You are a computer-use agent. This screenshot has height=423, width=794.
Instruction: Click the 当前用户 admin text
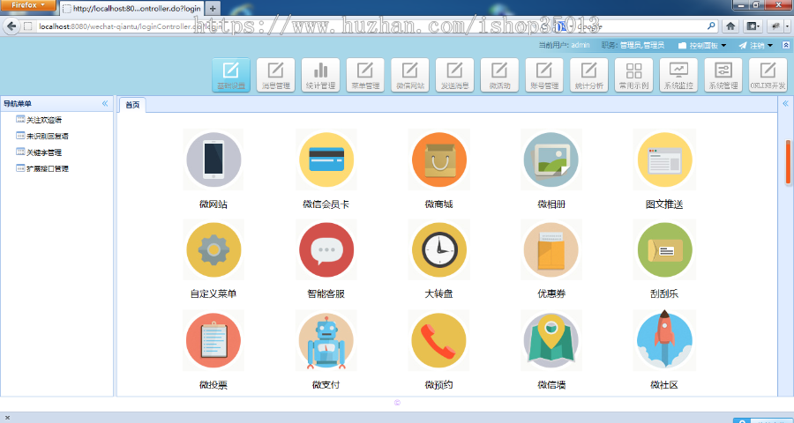564,45
